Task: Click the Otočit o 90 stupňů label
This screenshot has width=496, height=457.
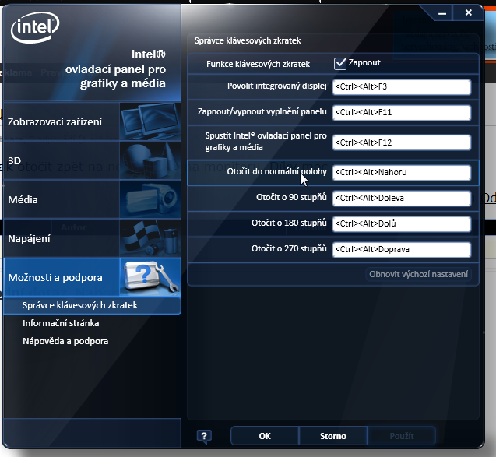Action: click(291, 197)
